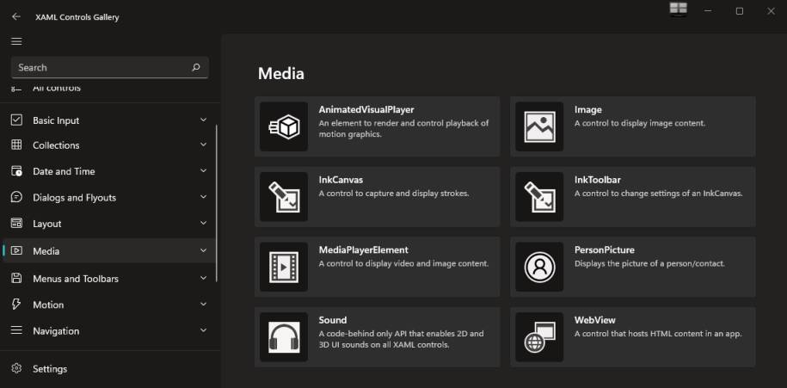787x388 pixels.
Task: Expand the Media chevron
Action: coord(203,250)
